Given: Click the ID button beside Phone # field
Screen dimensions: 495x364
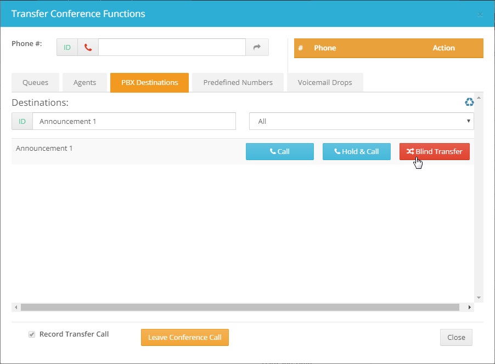Looking at the screenshot, I should pyautogui.click(x=67, y=47).
